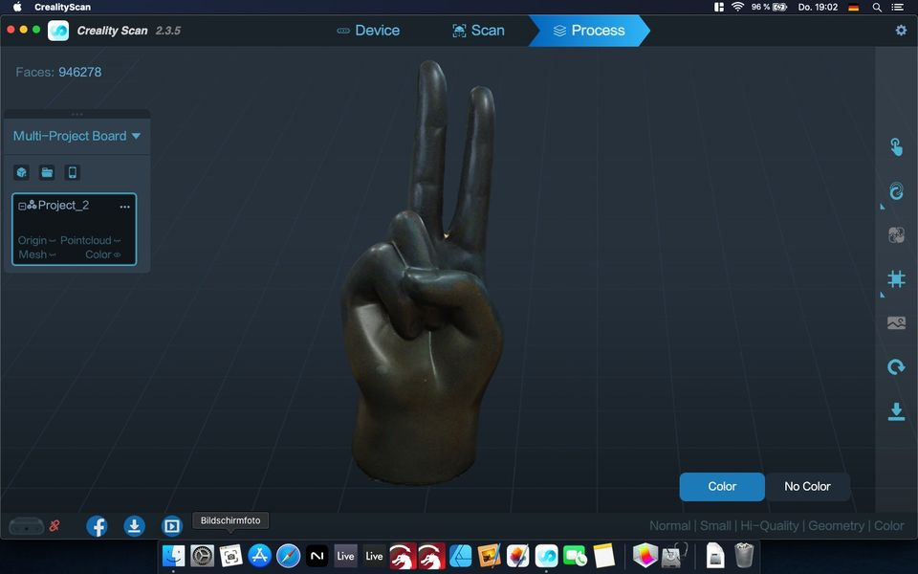Click the Faces count 946278
This screenshot has height=574, width=918.
tap(79, 72)
